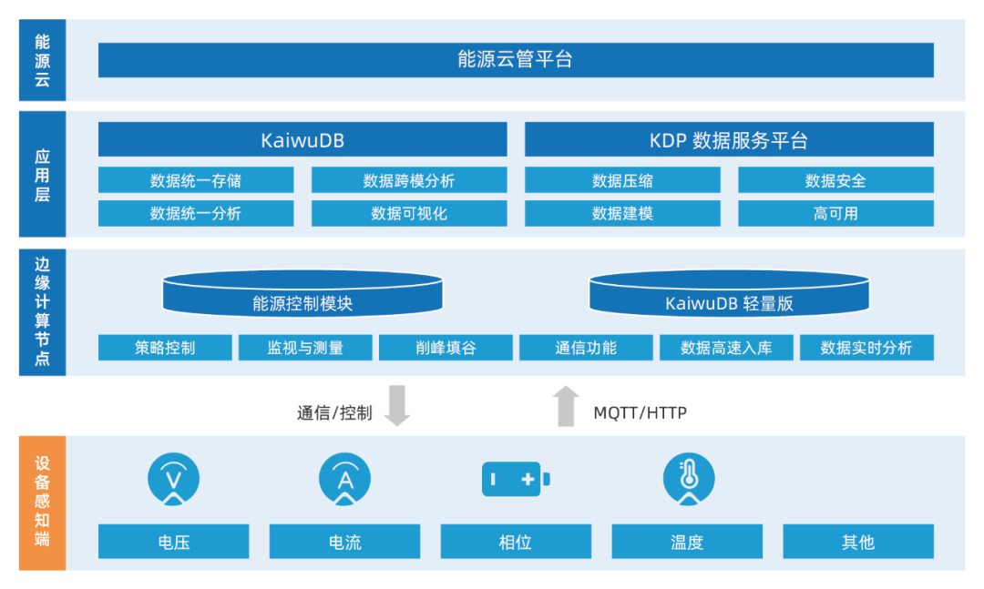Click the 电压 label box

[x=174, y=542]
